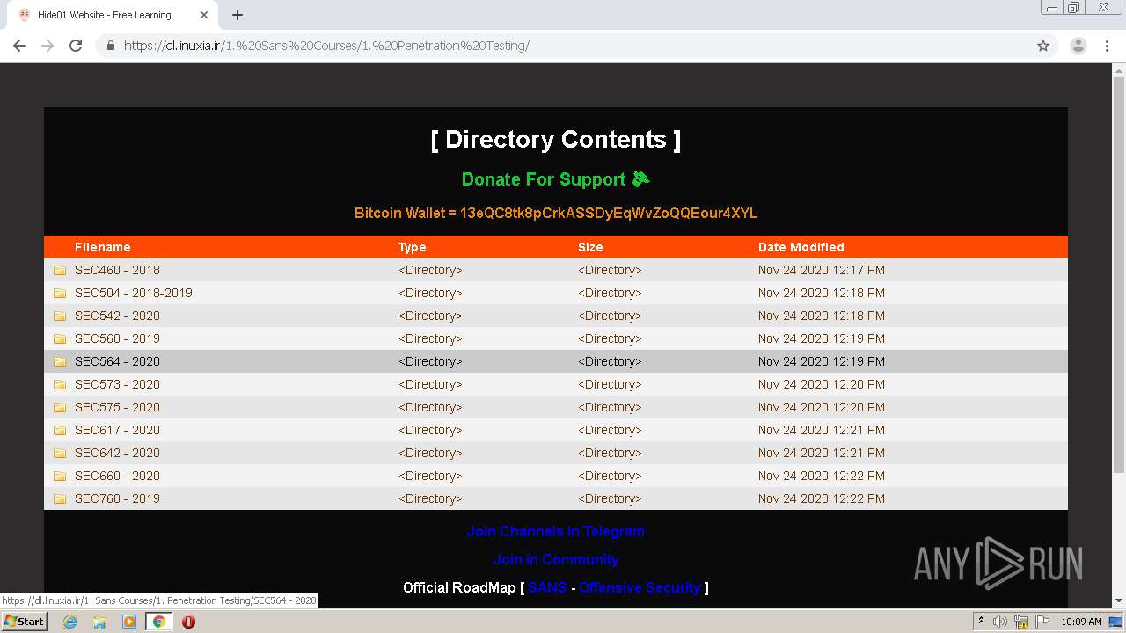Follow the Join in Community link
This screenshot has width=1126, height=633.
point(556,559)
